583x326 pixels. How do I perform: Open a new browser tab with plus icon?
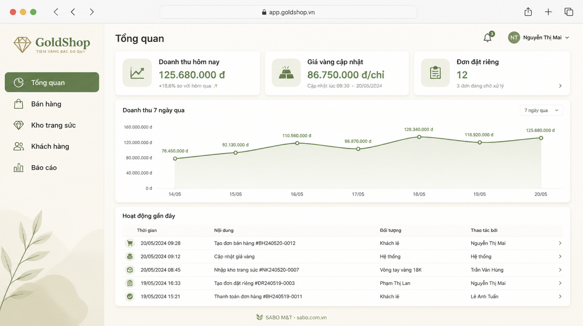coord(548,12)
